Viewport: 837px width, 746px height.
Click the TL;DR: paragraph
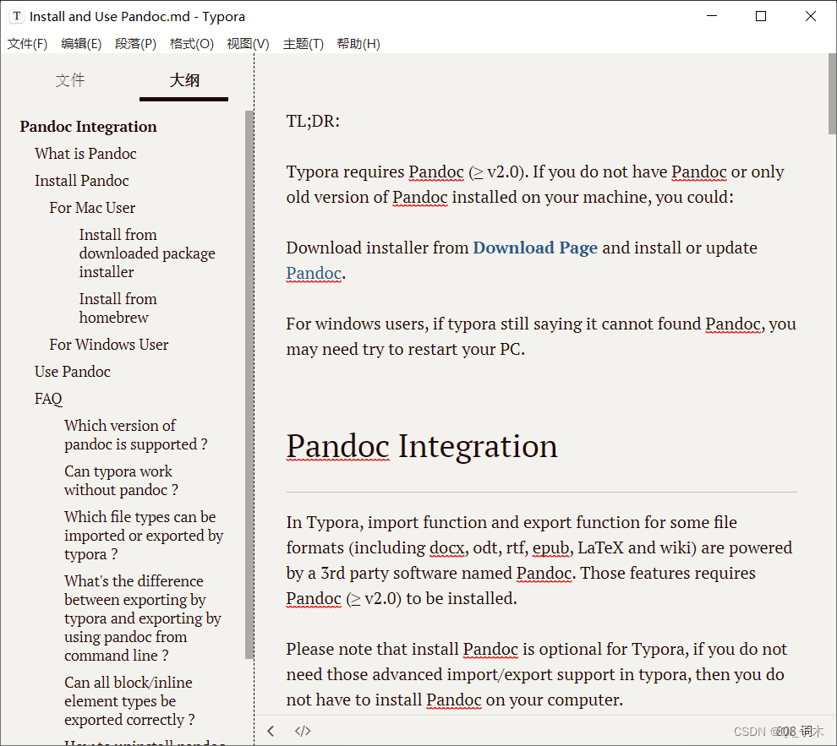pos(313,122)
